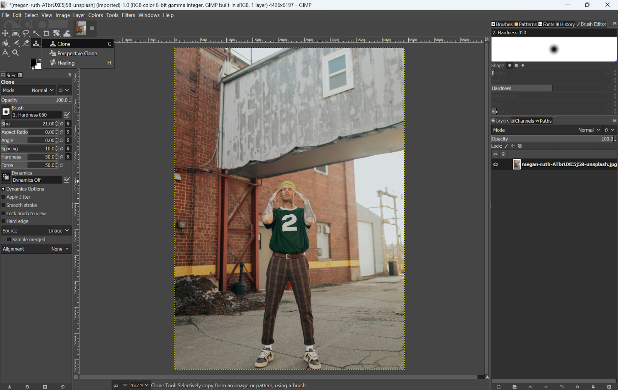Reset tool options to default values
The image size is (618, 390).
pos(63,387)
